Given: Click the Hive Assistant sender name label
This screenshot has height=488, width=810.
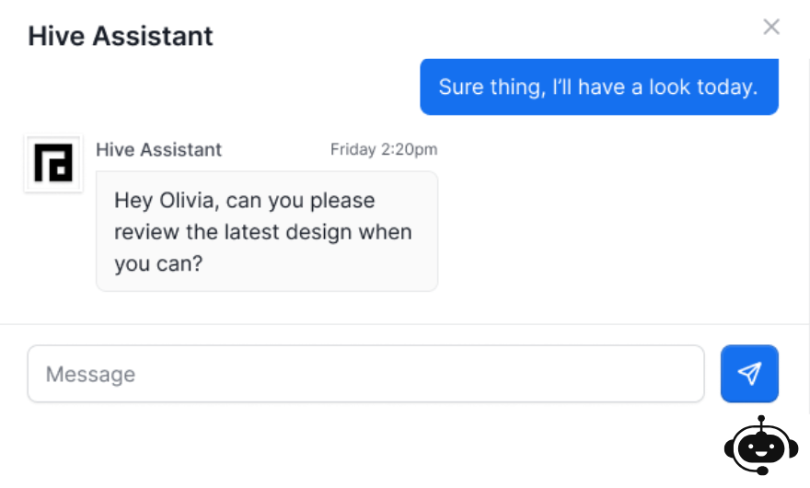Looking at the screenshot, I should (x=158, y=149).
